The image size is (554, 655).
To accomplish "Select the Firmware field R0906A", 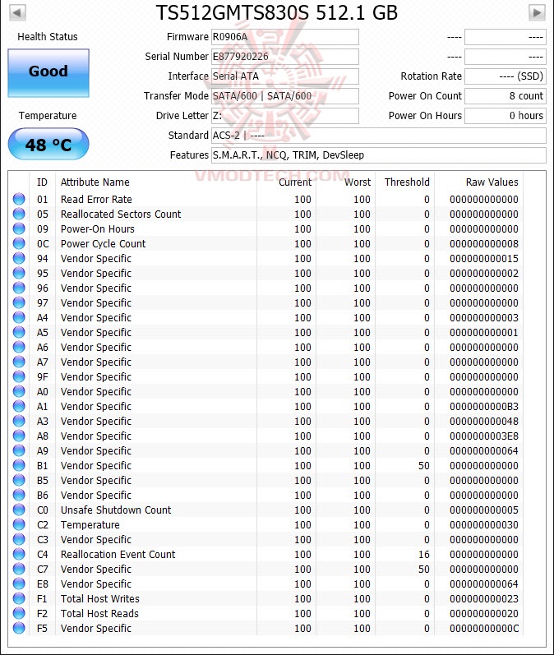I will point(285,37).
